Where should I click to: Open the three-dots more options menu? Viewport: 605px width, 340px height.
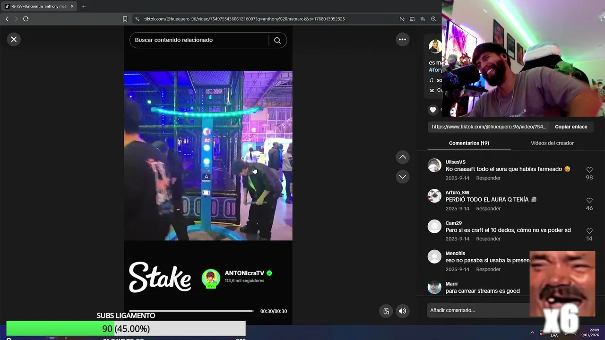402,39
